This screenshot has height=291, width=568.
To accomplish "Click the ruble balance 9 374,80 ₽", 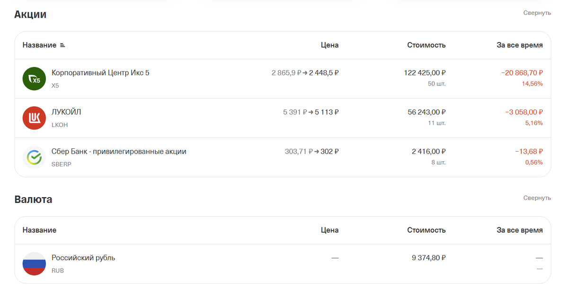I will [x=429, y=258].
